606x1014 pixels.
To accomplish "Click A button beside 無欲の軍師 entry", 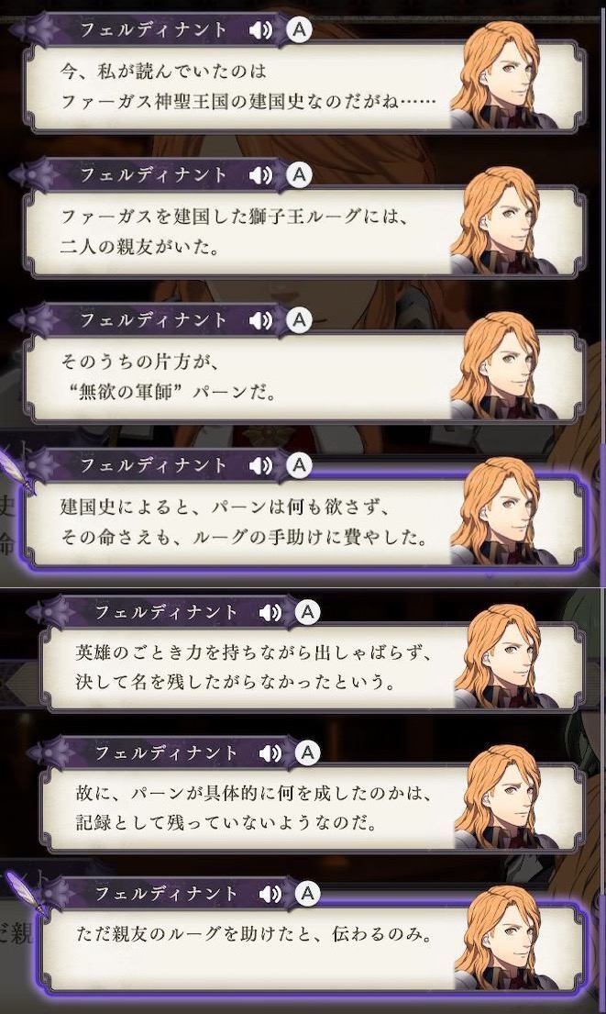I will 299,319.
